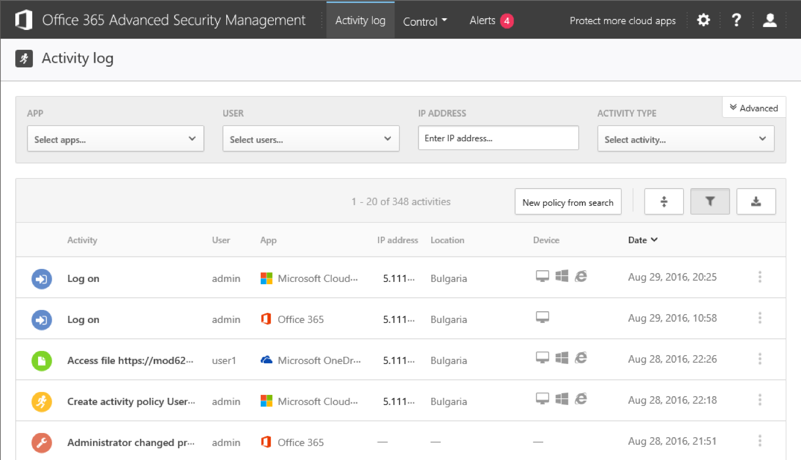Click New policy from search

click(x=567, y=201)
